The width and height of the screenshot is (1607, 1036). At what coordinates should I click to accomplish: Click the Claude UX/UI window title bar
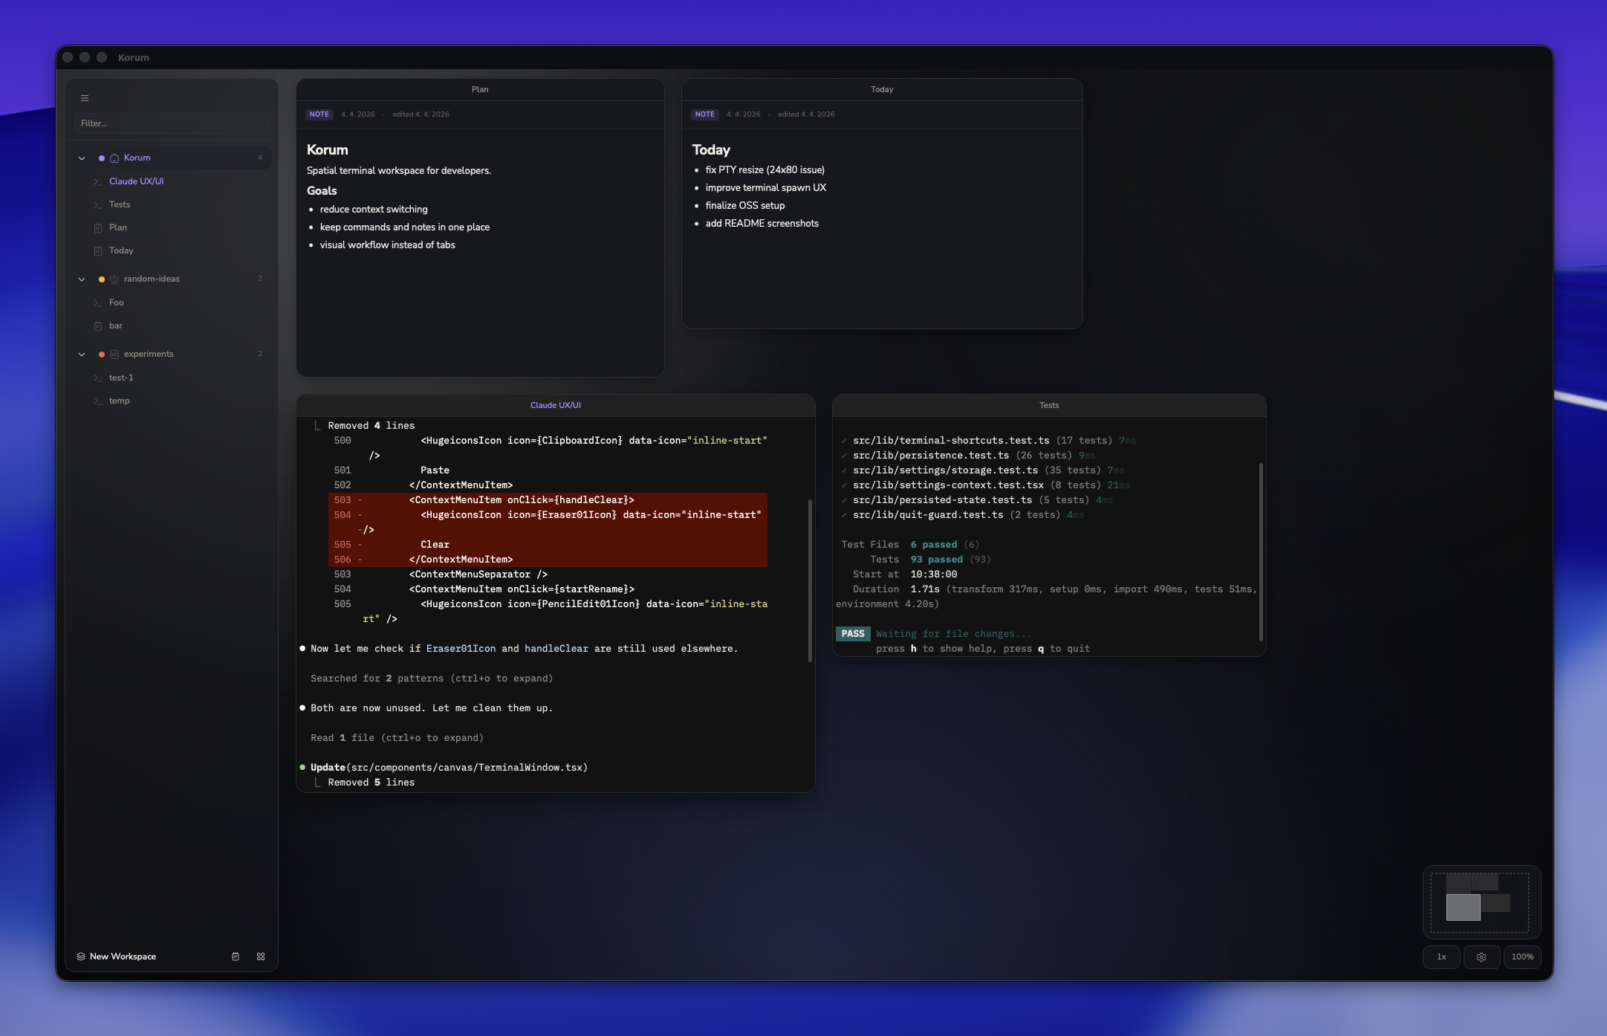556,405
